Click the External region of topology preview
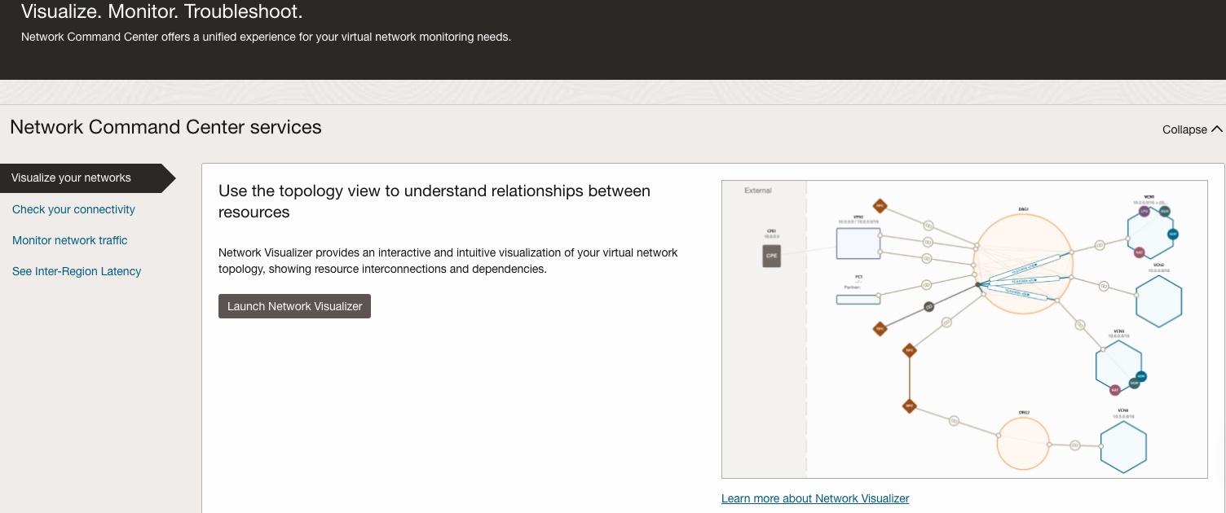1226x513 pixels. (x=764, y=329)
